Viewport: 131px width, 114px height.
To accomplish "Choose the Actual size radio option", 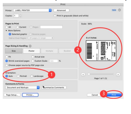I will coord(33,57).
